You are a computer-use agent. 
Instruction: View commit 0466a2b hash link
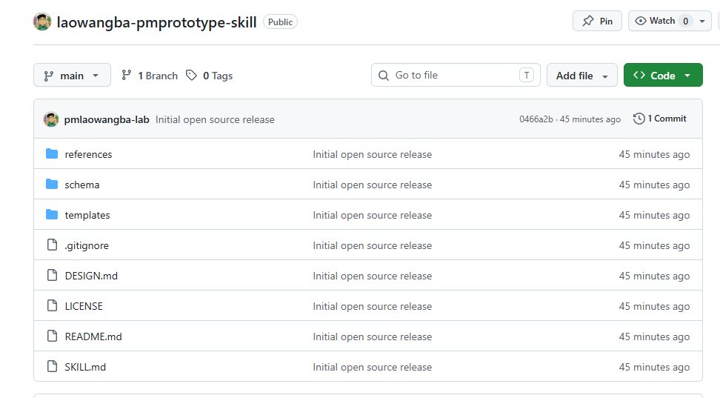[536, 119]
